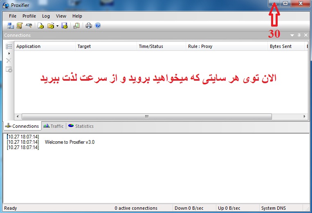Maximize the Proxifier window
The image size is (312, 213).
click(285, 3)
